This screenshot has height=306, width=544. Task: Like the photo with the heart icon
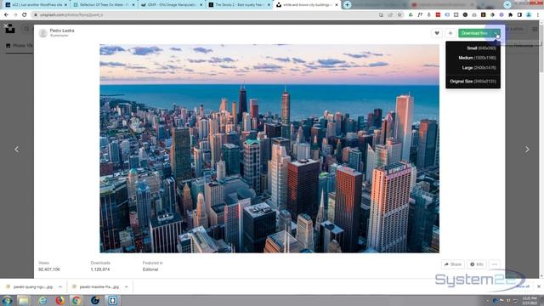point(437,33)
